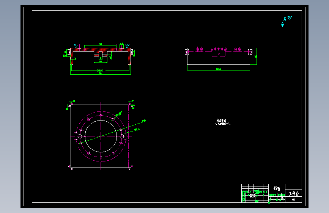
Task: Select the 技术要求 technical requirements note
Action: click(223, 122)
